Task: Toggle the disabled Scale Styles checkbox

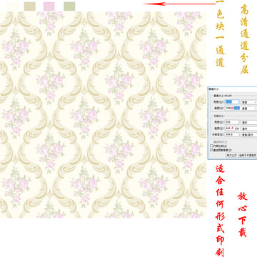Action: coord(211,142)
